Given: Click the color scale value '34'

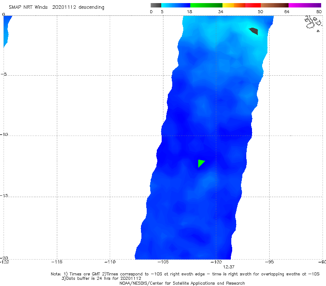Looking at the screenshot, I should [x=221, y=12].
